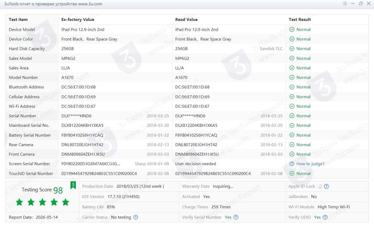Viewport: 374px width, 229px height.
Task: Click the Apple ID Lock loading spinner
Action: [320, 186]
